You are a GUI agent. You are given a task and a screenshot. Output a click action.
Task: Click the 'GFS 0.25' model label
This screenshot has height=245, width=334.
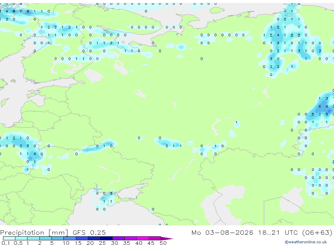click(89, 232)
